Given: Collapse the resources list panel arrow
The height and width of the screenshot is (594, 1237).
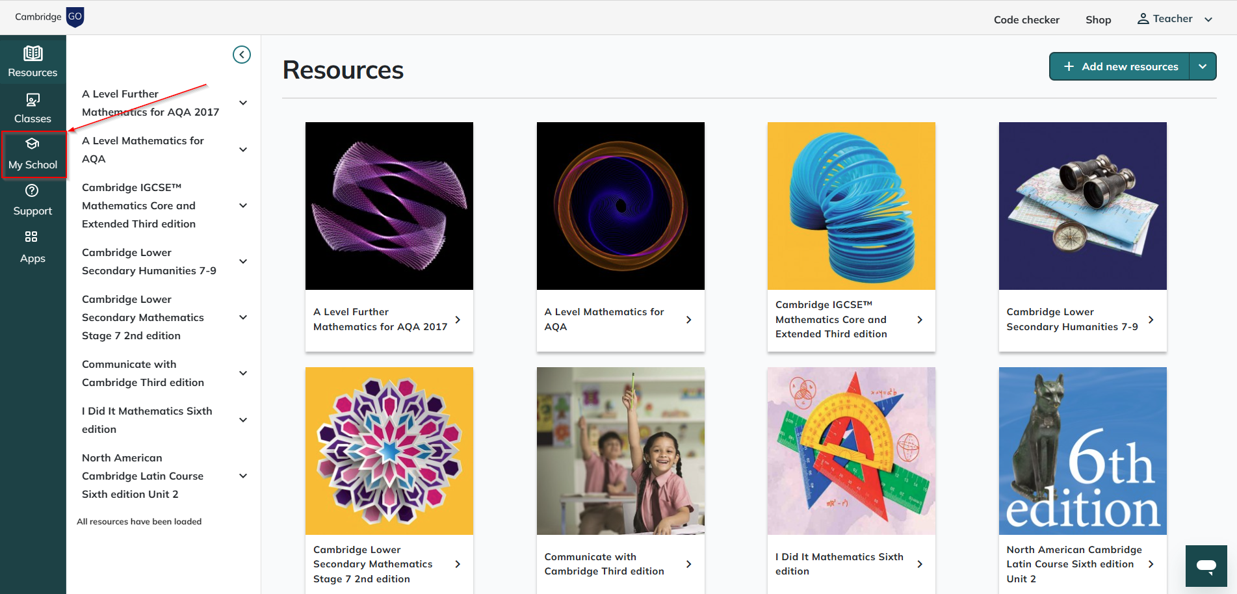Looking at the screenshot, I should pos(242,55).
